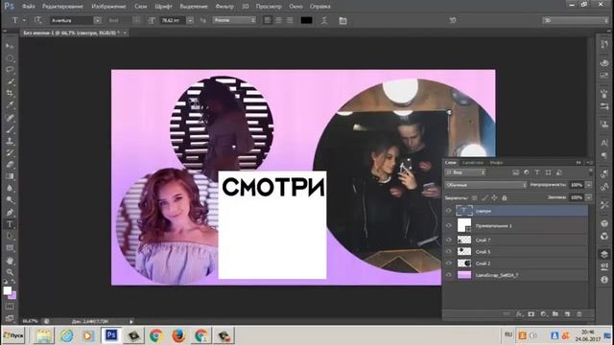
Task: Switch to the Слои panel tab
Action: click(450, 162)
